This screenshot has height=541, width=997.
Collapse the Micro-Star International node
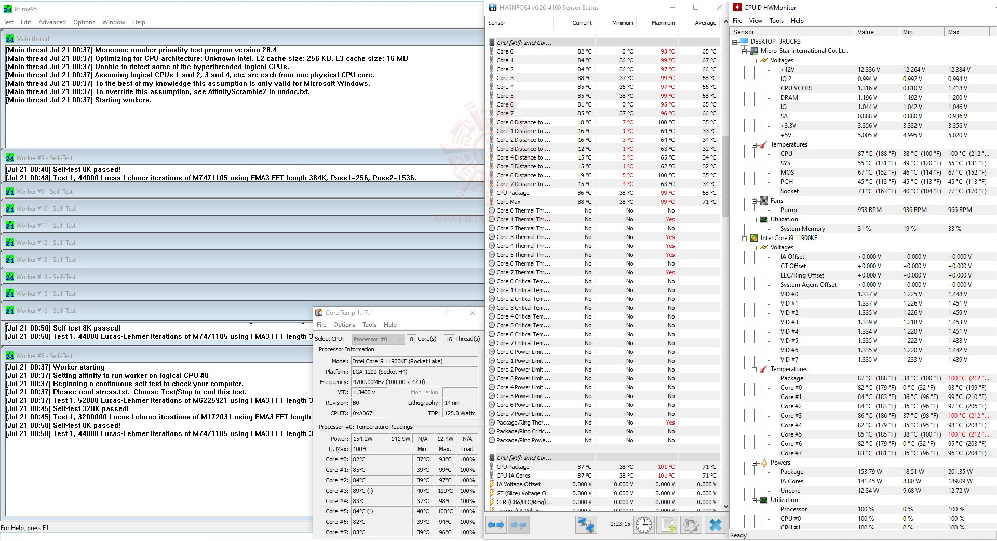click(x=745, y=51)
